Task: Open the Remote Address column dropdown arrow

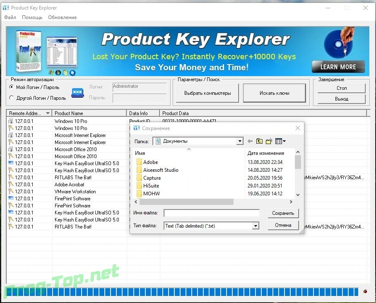Action: click(48, 113)
